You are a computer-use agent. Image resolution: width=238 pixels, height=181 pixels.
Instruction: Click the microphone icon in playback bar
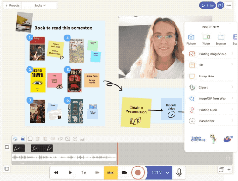pos(179,173)
